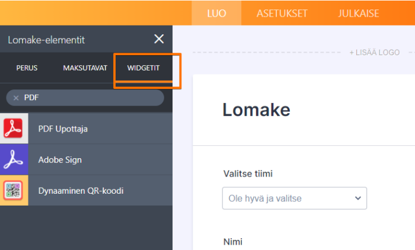Click the Lomake form heading
This screenshot has height=250, width=415.
[x=256, y=110]
